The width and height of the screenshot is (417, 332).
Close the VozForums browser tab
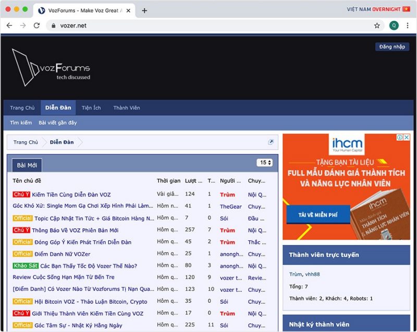point(128,10)
